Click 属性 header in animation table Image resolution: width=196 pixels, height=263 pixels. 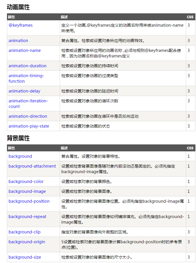(x=11, y=17)
